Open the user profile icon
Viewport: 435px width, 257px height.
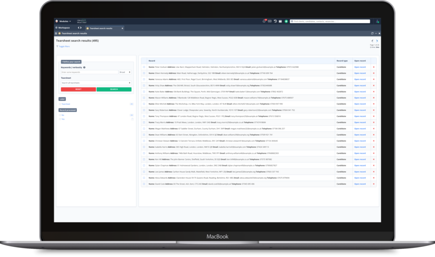coord(377,21)
